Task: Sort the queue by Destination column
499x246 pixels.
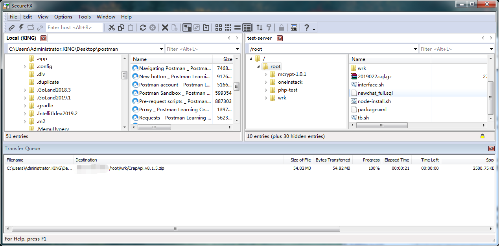Action: (x=179, y=160)
